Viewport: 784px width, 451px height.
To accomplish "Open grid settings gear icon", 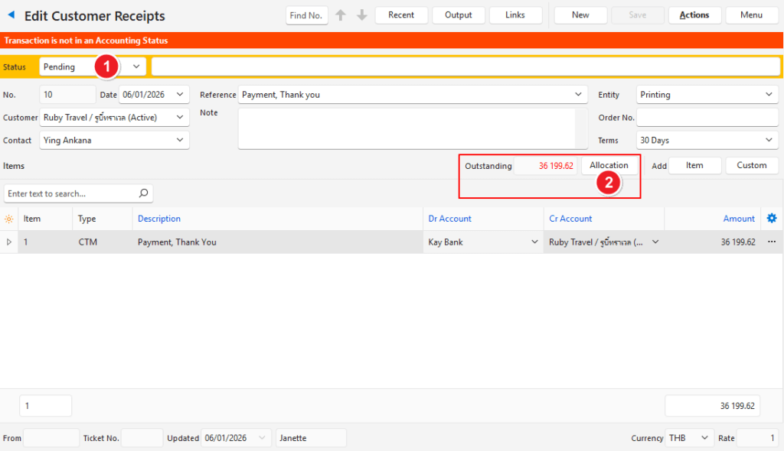I will pyautogui.click(x=772, y=219).
